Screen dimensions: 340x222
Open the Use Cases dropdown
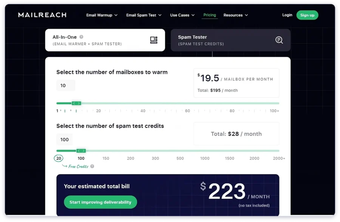[182, 15]
